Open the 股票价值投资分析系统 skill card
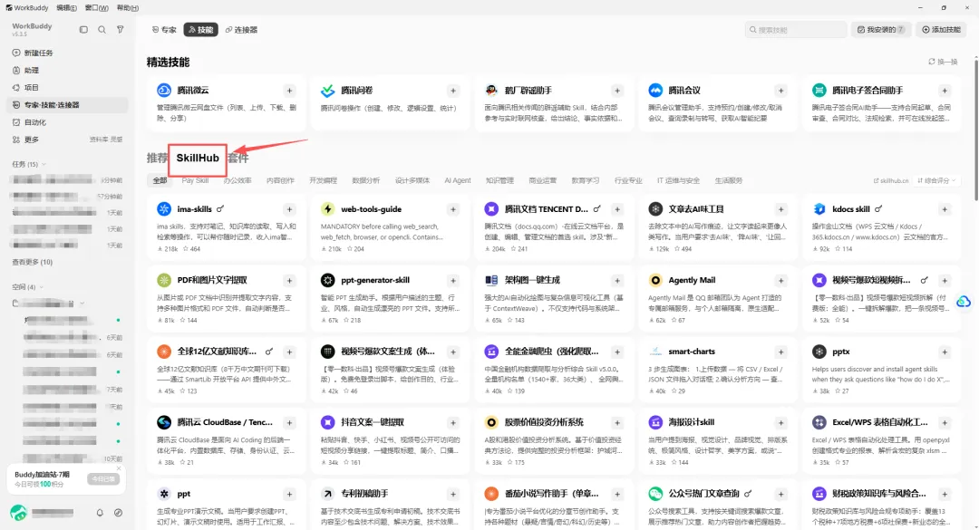The height and width of the screenshot is (530, 979). pyautogui.click(x=554, y=441)
